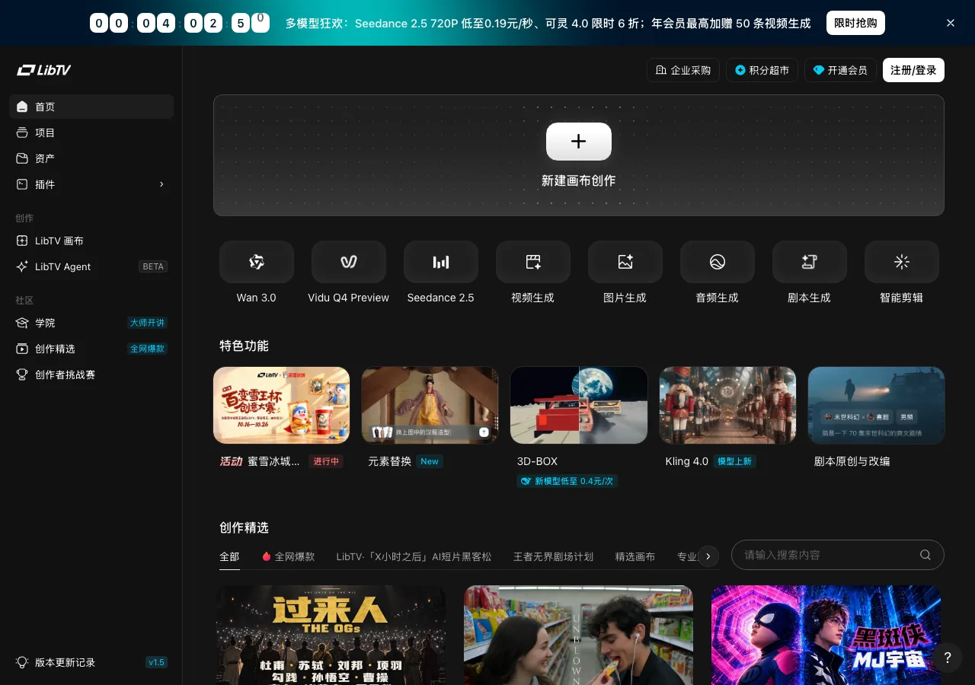Open the 过来人 THE OGs video thumbnail
This screenshot has width=975, height=685.
[x=331, y=635]
